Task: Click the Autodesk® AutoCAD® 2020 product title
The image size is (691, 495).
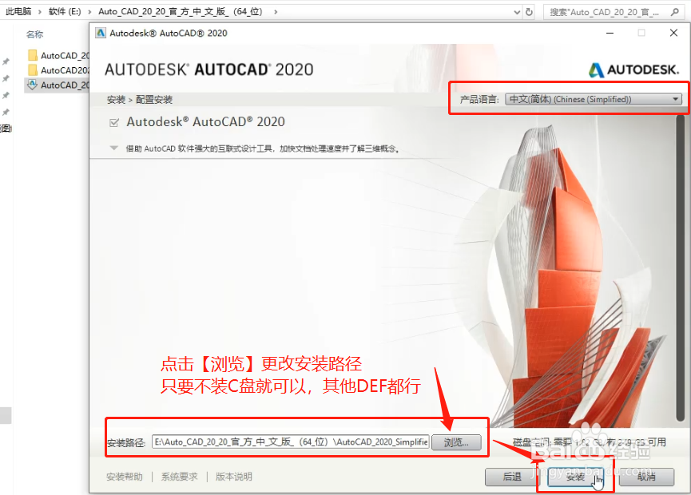Action: tap(206, 122)
